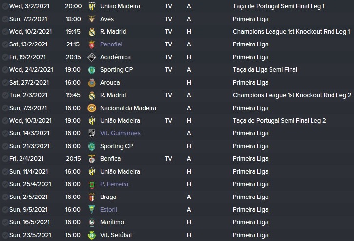The height and width of the screenshot is (241, 354).
Task: Toggle the checkmark for Wed, 3/2/2021 fixture
Action: [x=5, y=6]
